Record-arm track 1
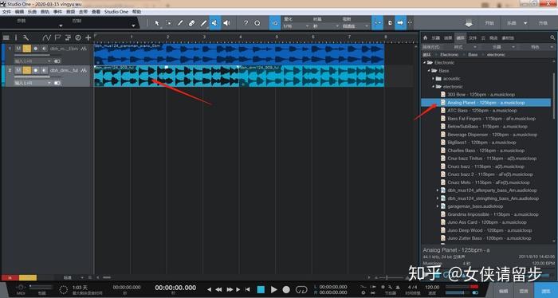Viewport: 558px width, 298px height. (x=36, y=49)
